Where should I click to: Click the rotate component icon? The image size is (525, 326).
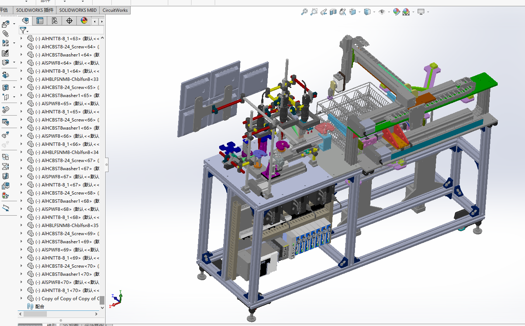[6, 75]
